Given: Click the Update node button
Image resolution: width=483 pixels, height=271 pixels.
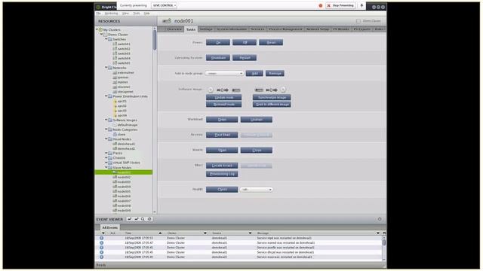Looking at the screenshot, I should click(224, 97).
